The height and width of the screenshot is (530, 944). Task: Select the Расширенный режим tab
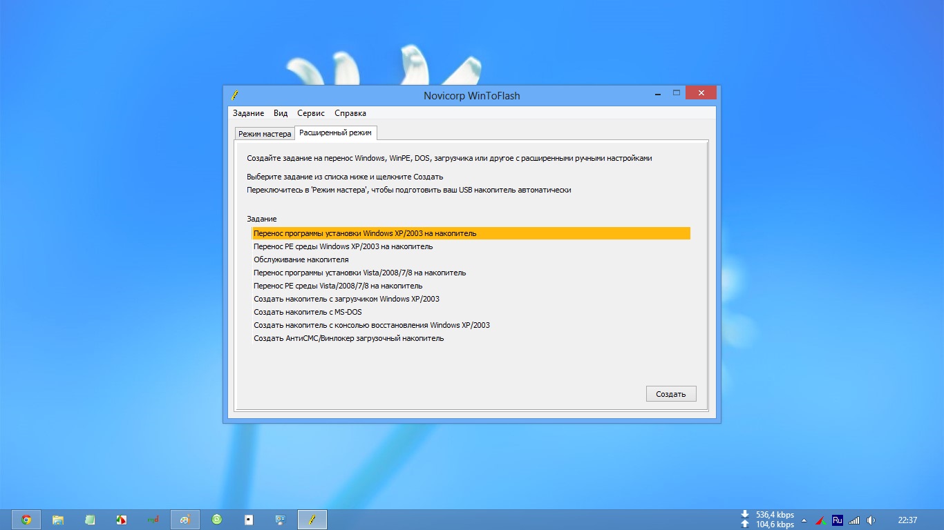335,132
